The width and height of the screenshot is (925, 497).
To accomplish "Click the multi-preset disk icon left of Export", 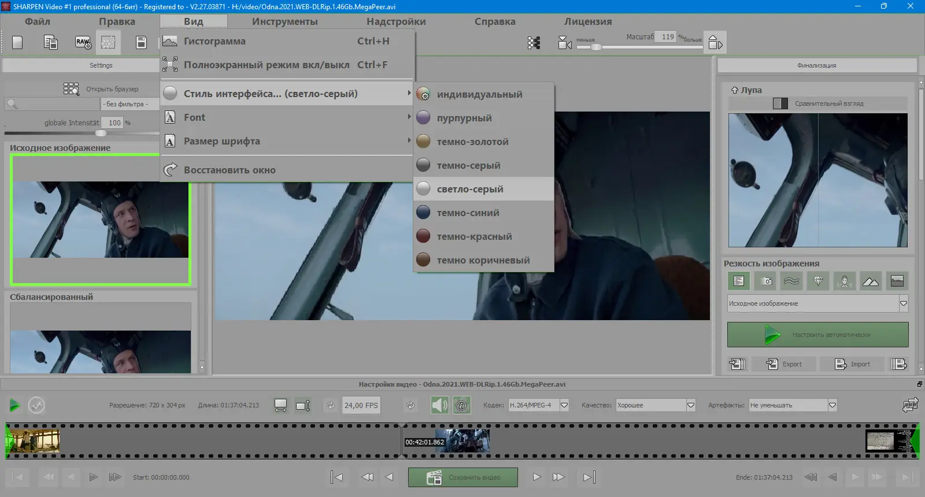I will point(737,364).
